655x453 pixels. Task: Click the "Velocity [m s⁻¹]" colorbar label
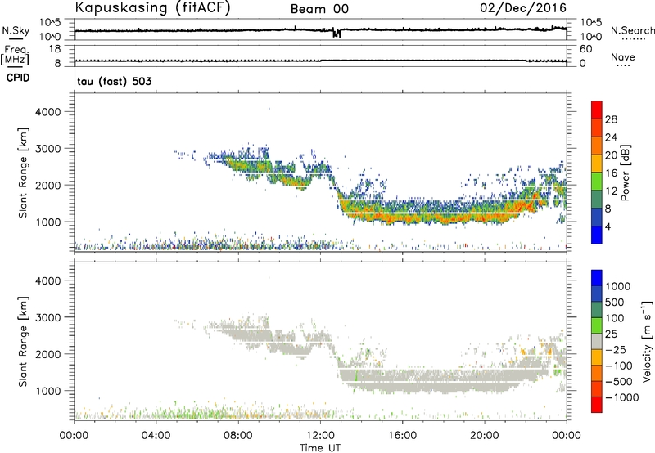pyautogui.click(x=647, y=341)
